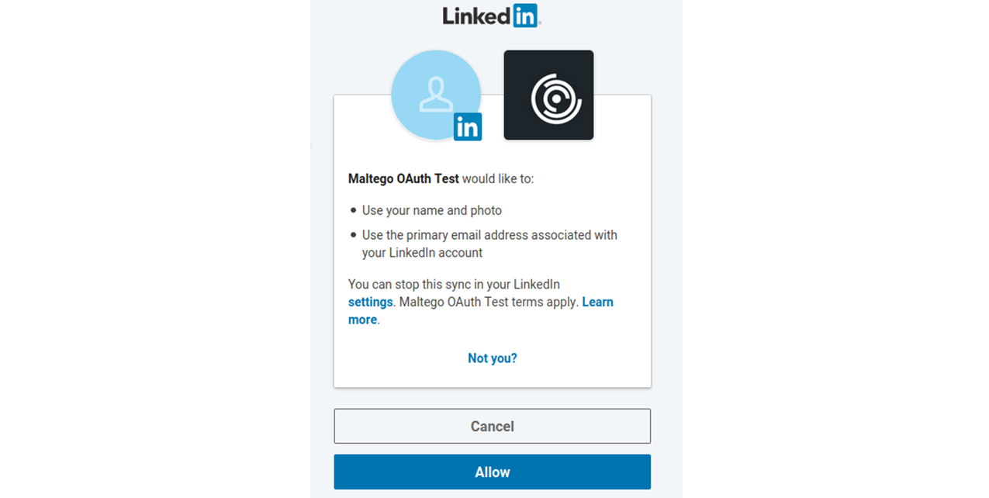
Task: Open the Learn more link
Action: coord(597,302)
